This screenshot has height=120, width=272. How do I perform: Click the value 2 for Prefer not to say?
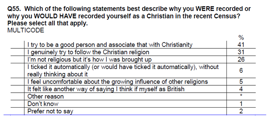[x=241, y=111]
